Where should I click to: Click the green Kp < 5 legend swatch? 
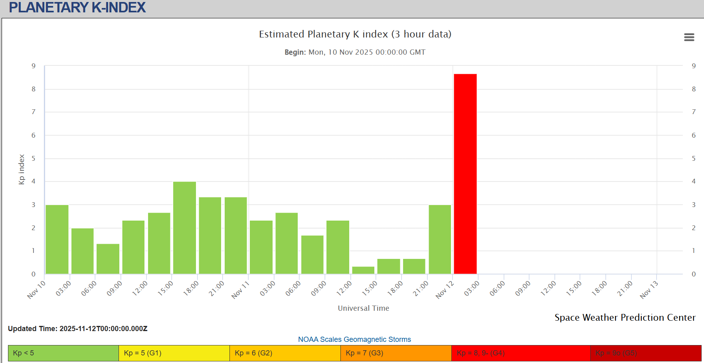[63, 353]
